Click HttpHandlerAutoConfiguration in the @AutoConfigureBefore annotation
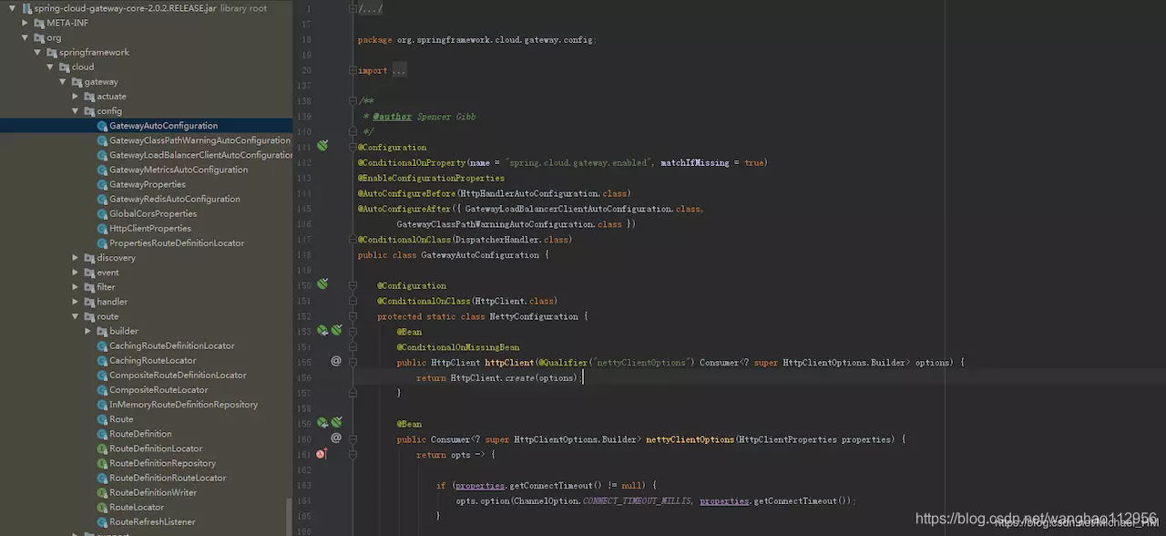1166x536 pixels. tap(530, 193)
